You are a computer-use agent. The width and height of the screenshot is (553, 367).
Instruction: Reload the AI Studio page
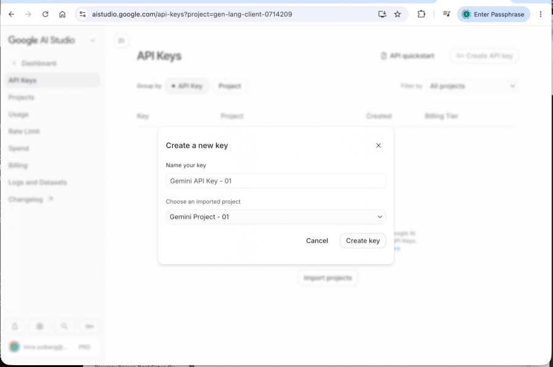click(x=45, y=14)
